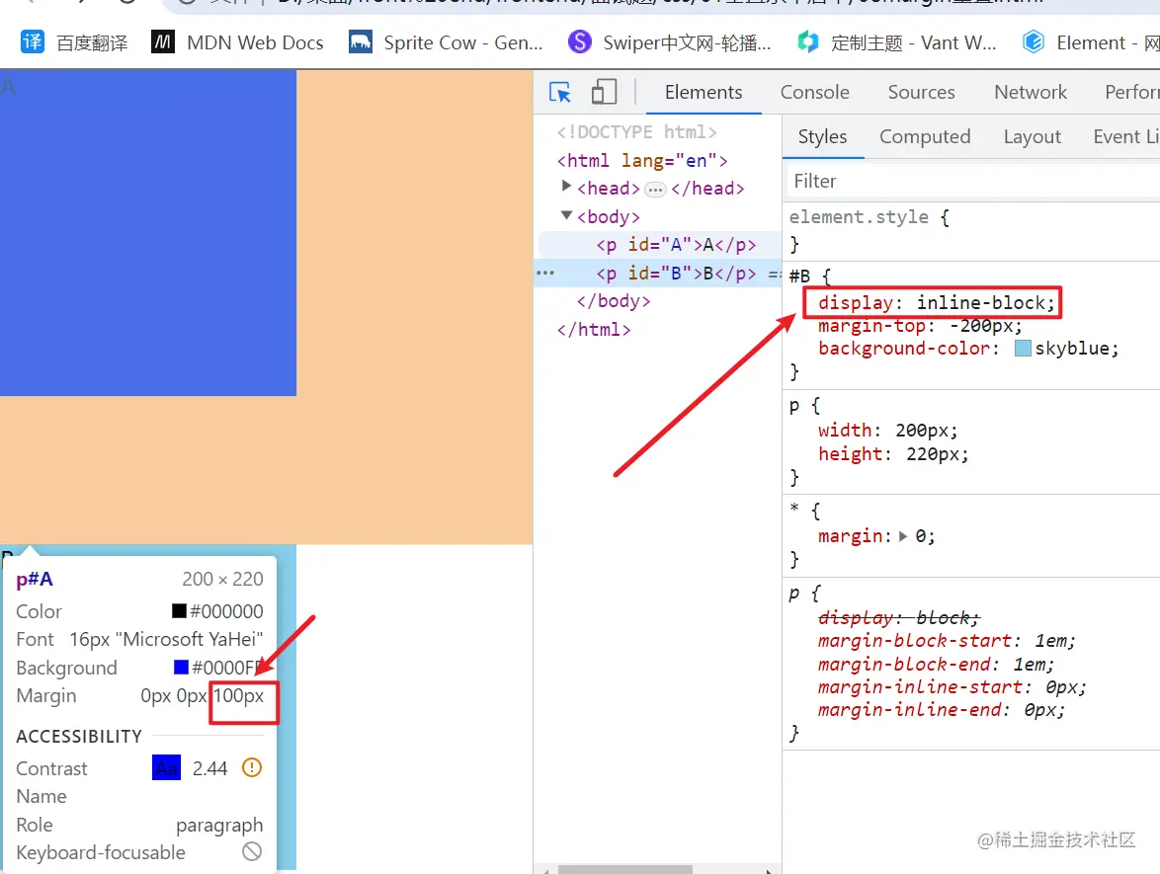This screenshot has width=1160, height=874.
Task: Open the Vant theme bookmark icon
Action: [x=808, y=42]
